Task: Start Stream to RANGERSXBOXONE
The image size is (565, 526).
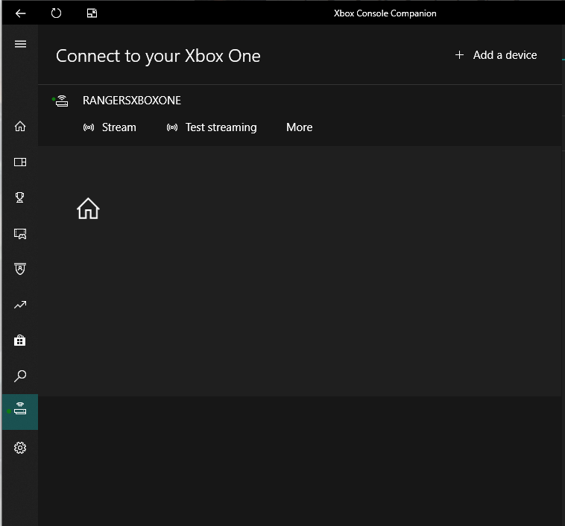Action: (110, 127)
